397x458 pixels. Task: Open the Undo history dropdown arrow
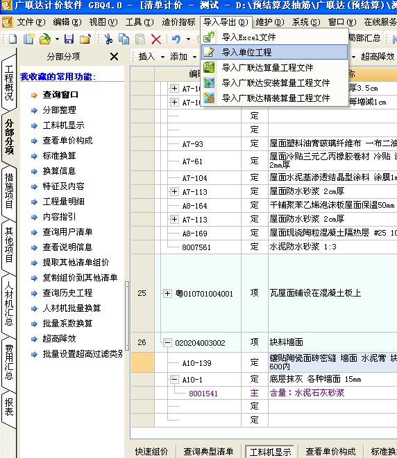pyautogui.click(x=188, y=39)
